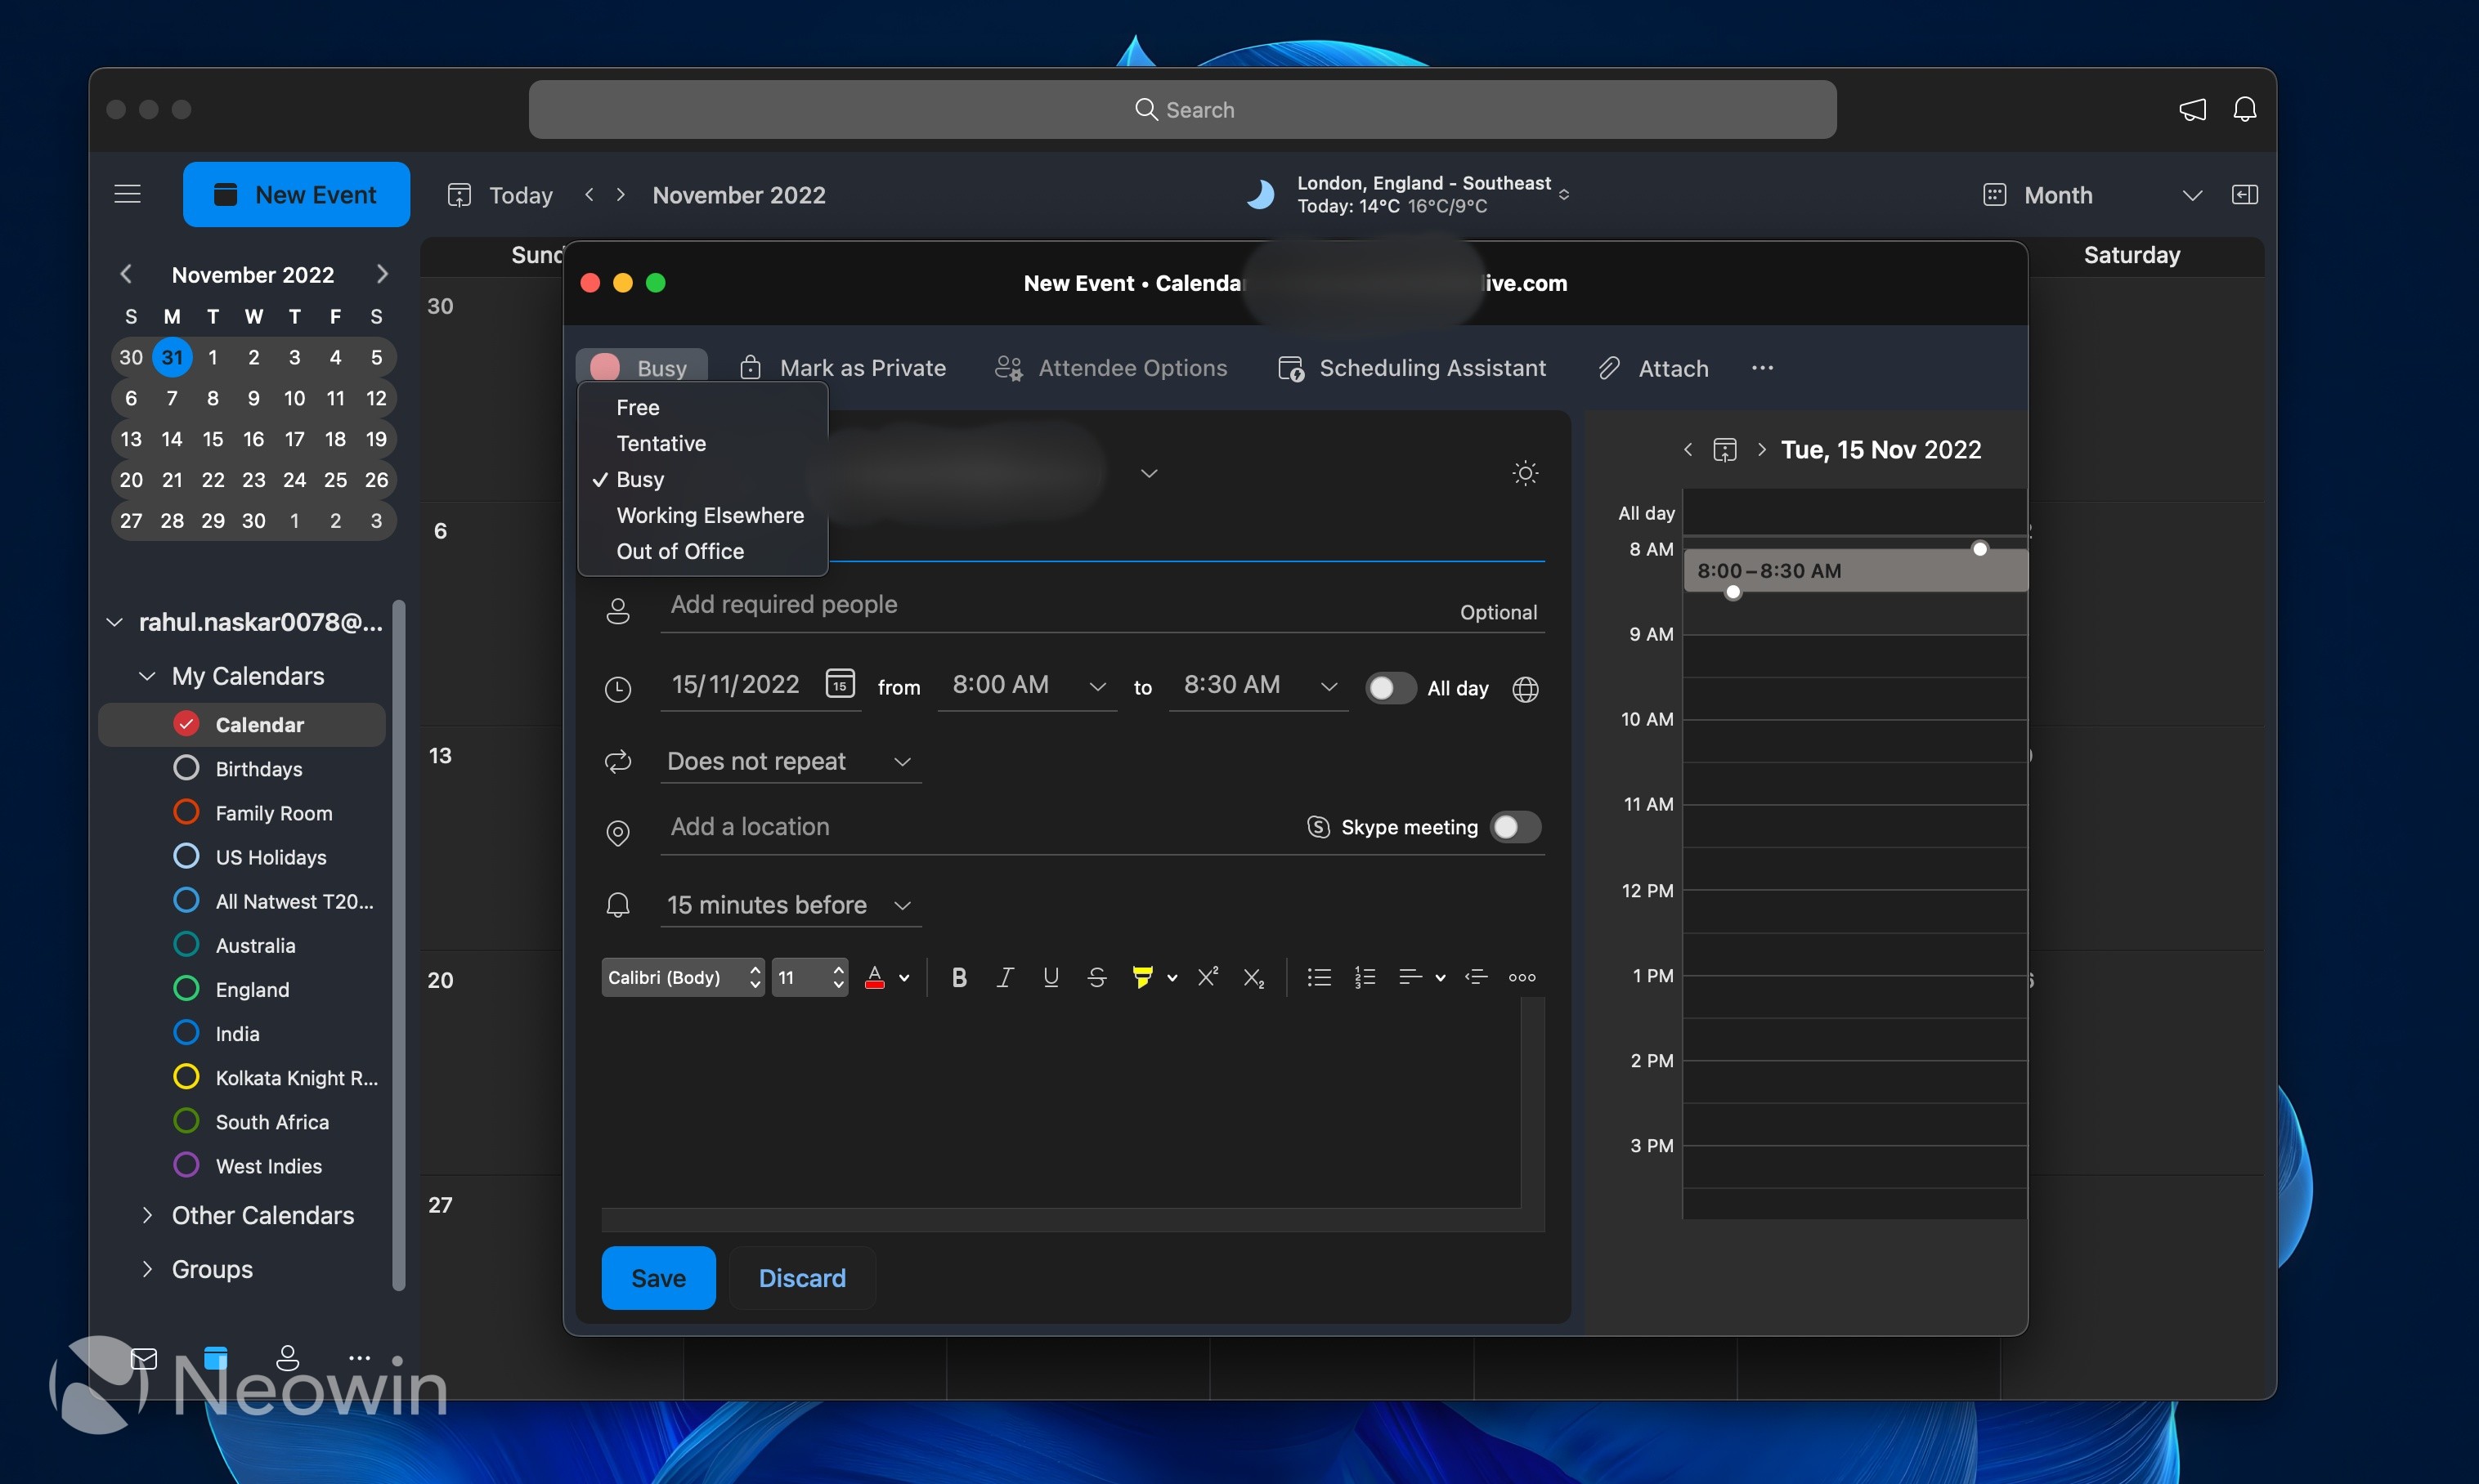Enable the England calendar
Screen dimensions: 2479x1484
pyautogui.click(x=186, y=989)
